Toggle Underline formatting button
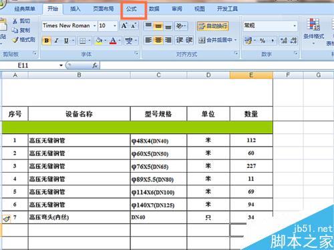This screenshot has height=250, width=334. (x=66, y=41)
